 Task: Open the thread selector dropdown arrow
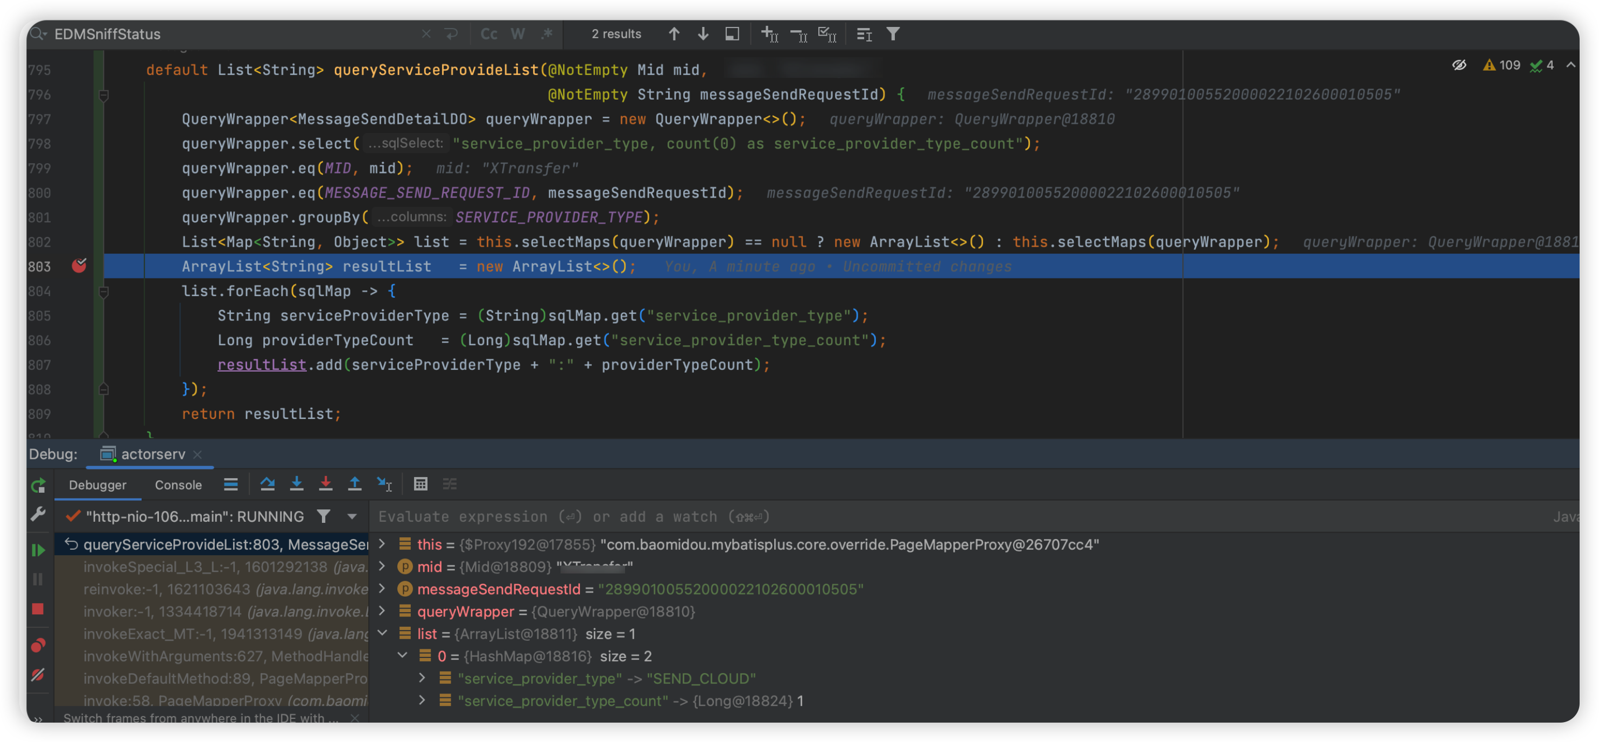352,516
